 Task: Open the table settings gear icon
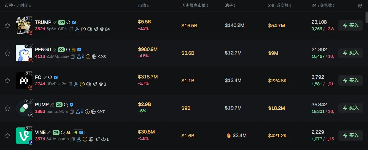pos(360,6)
